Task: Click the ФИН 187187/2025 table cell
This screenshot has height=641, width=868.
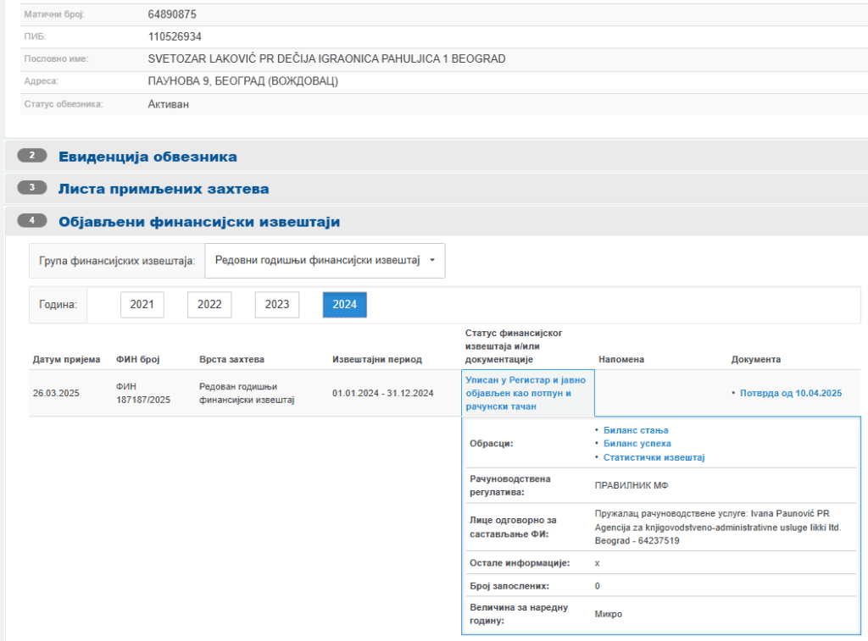Action: click(x=142, y=393)
